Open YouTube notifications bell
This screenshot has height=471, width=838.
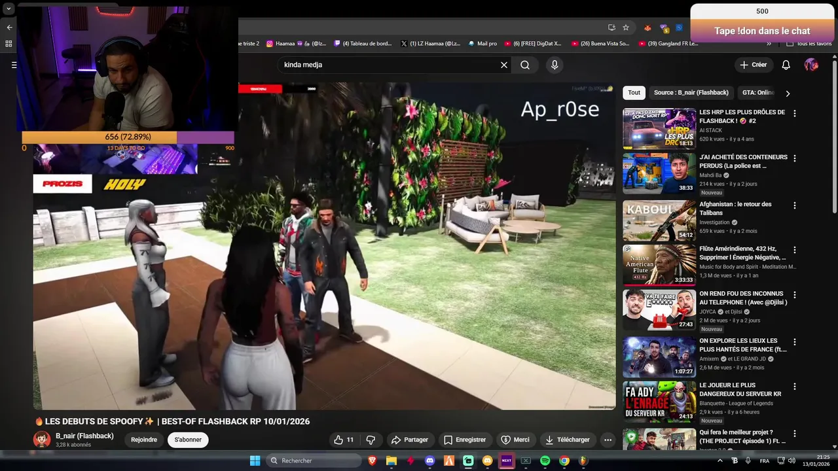786,65
